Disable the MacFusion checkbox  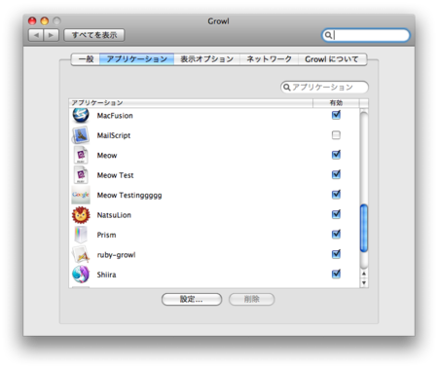[336, 115]
